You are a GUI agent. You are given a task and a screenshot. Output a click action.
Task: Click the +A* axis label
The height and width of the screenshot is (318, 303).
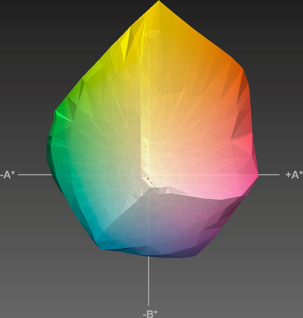click(x=294, y=175)
